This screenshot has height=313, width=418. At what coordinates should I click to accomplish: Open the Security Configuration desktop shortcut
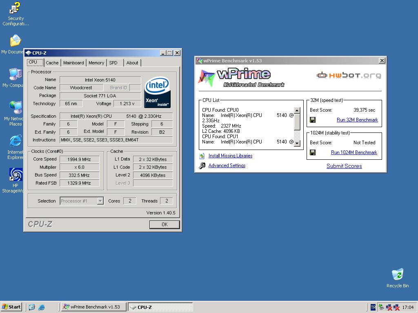15,14
